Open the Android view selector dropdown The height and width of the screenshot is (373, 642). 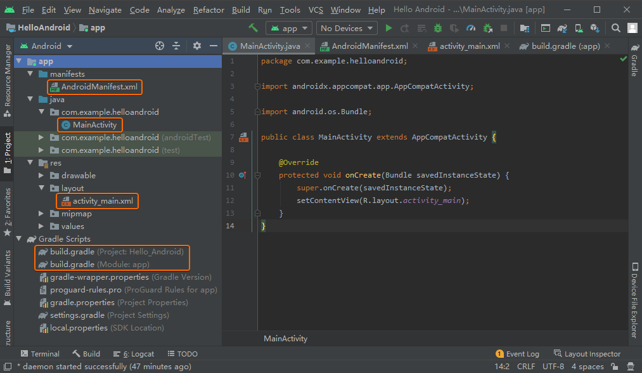(47, 46)
